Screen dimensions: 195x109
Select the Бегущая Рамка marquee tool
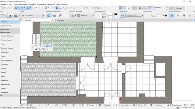pyautogui.click(x=10, y=26)
